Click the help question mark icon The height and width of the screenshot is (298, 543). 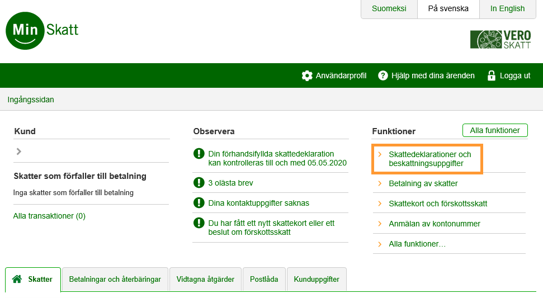[x=383, y=75]
